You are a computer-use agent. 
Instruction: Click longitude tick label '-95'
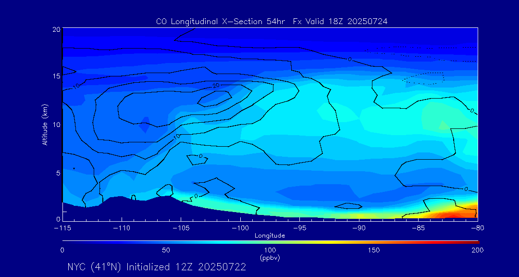pos(299,228)
